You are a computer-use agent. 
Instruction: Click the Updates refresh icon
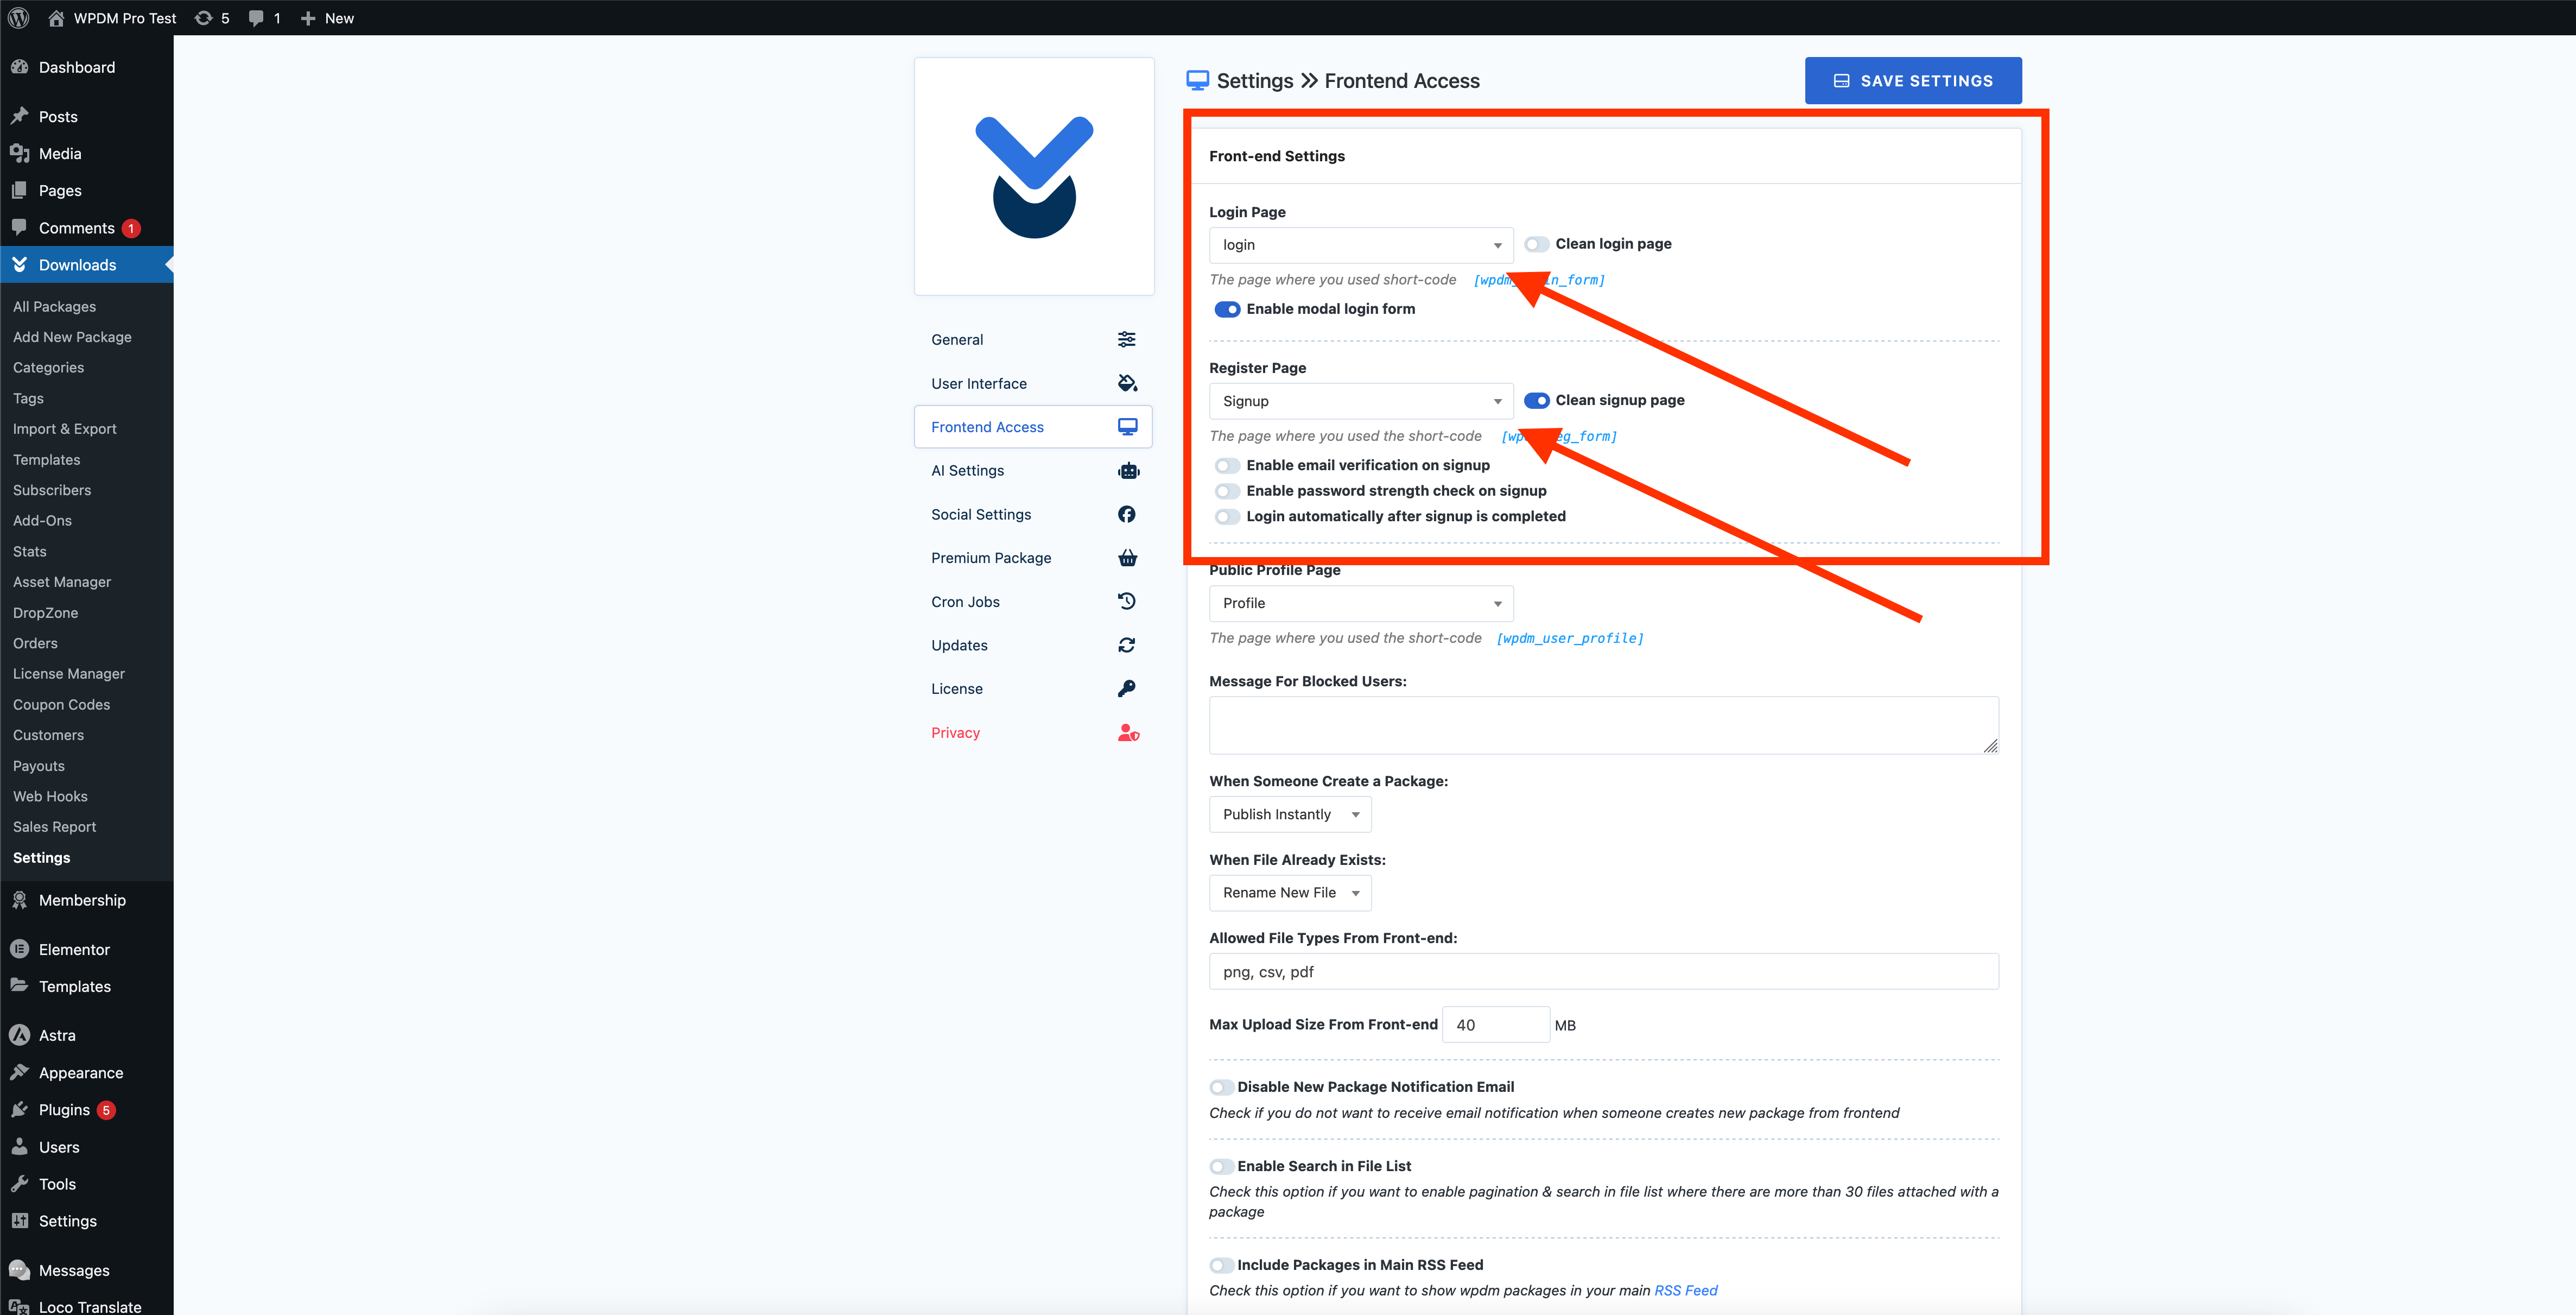(1127, 645)
